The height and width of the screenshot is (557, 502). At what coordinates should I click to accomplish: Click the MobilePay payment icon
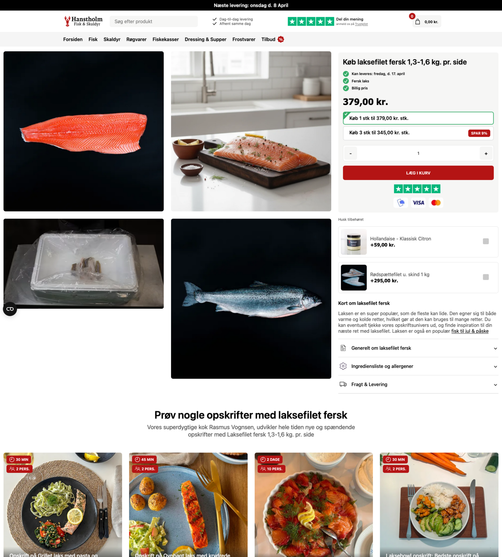[401, 203]
